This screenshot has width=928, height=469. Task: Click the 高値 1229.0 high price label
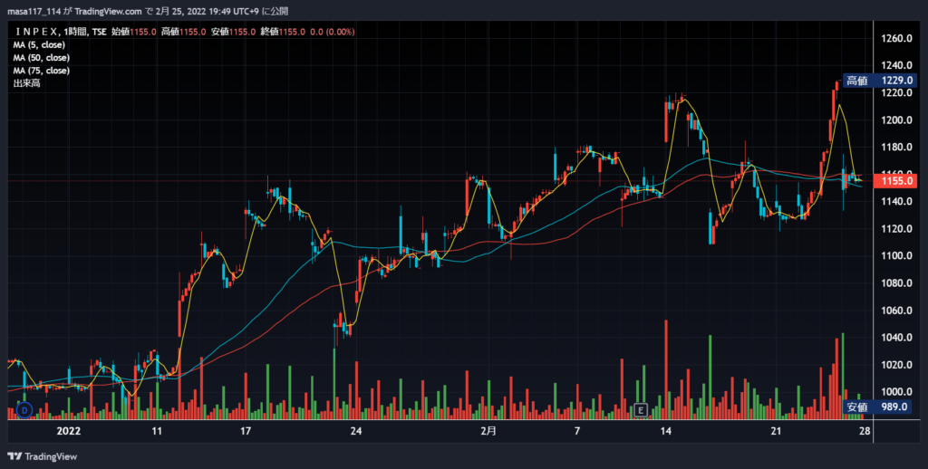879,81
